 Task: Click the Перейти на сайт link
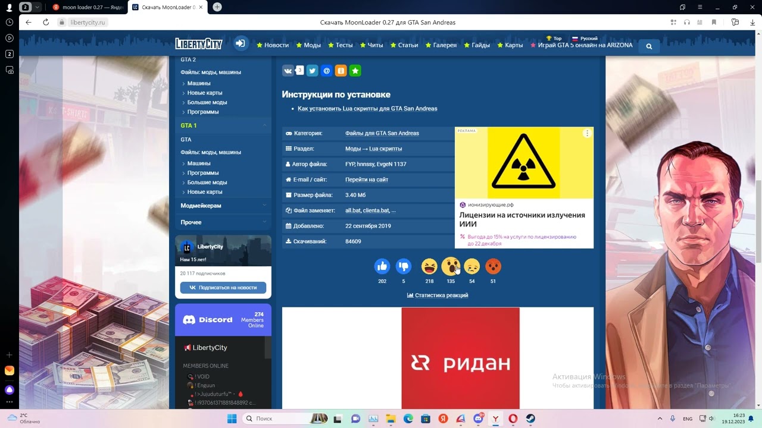pyautogui.click(x=367, y=180)
